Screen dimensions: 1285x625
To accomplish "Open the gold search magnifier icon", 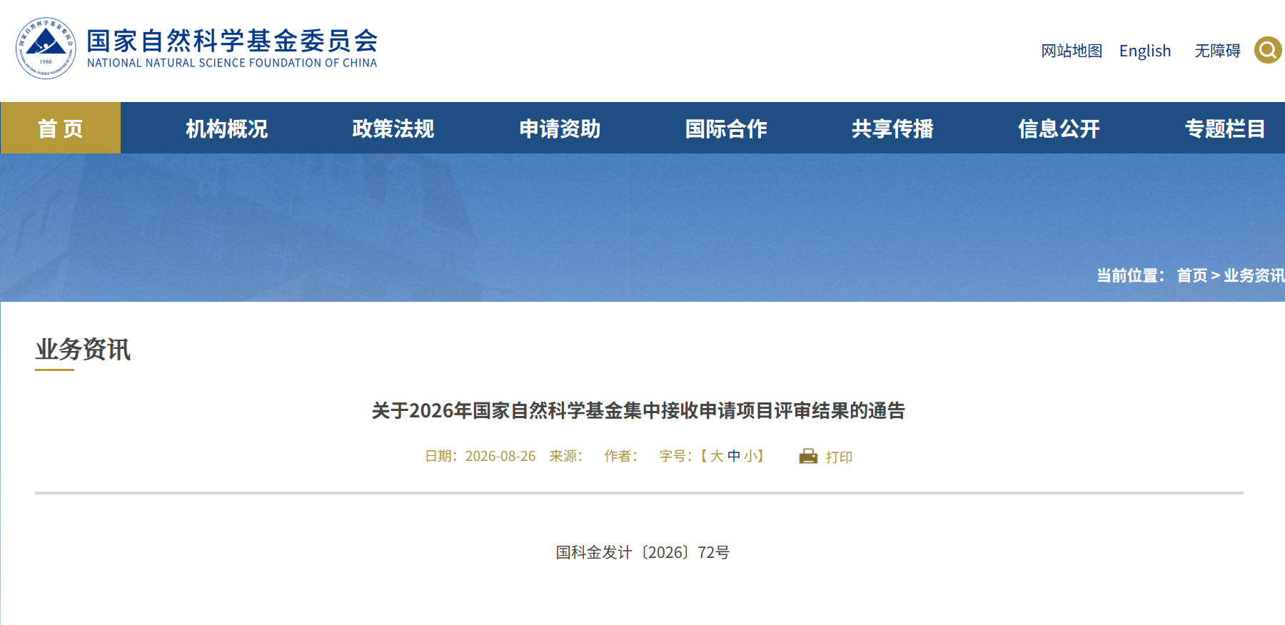I will [x=1268, y=50].
